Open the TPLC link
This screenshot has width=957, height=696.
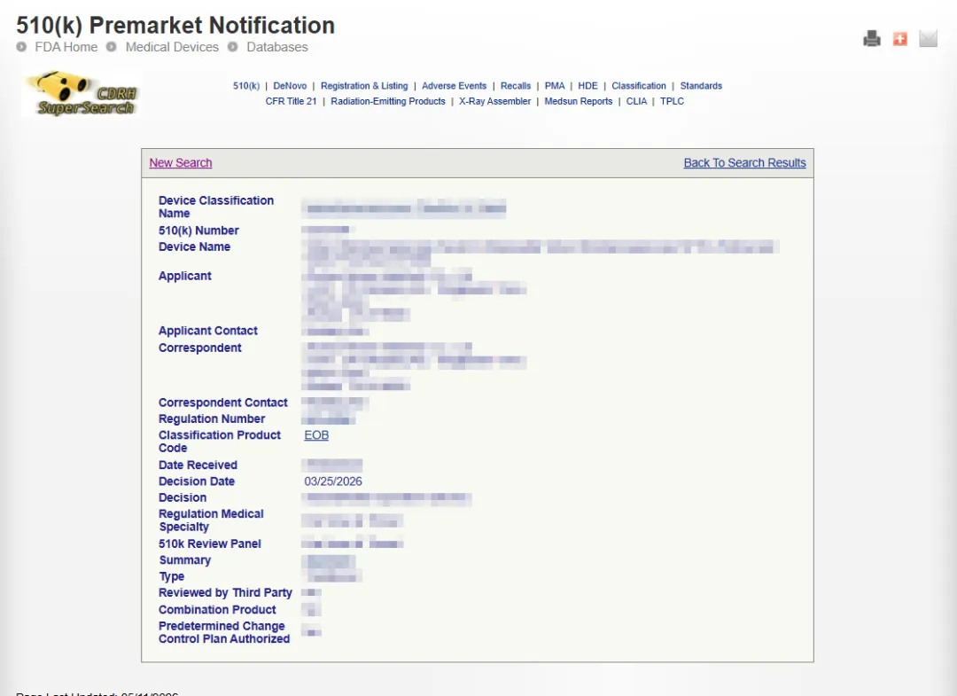tap(672, 101)
